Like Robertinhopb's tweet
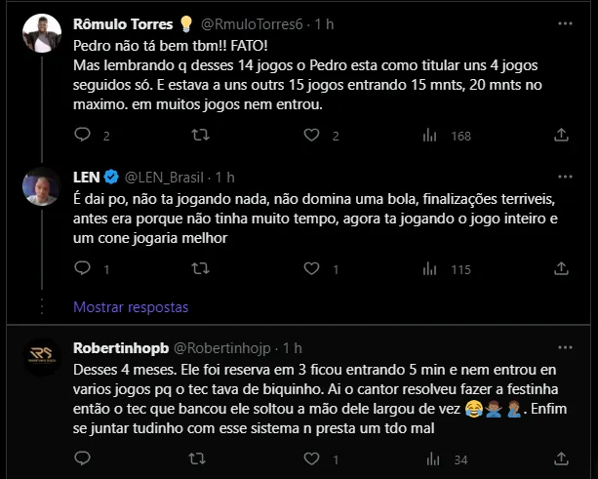 318,460
